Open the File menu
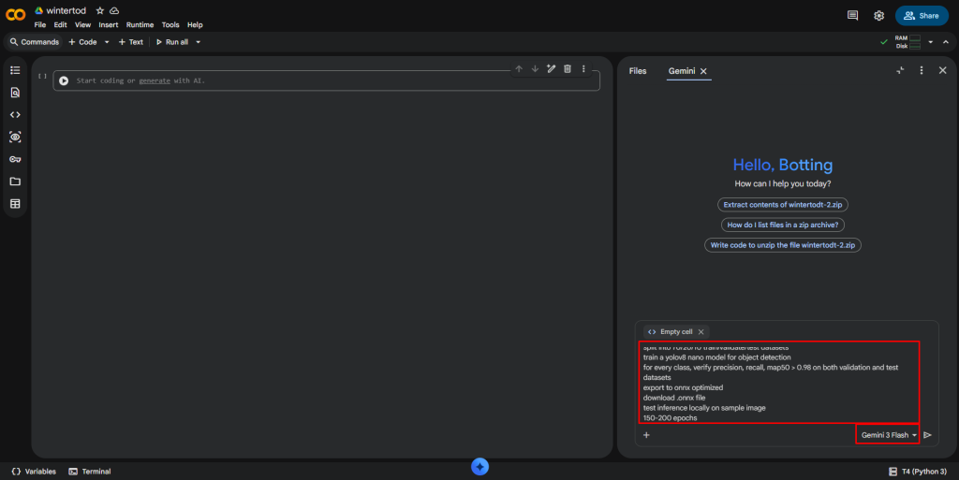 pyautogui.click(x=39, y=25)
